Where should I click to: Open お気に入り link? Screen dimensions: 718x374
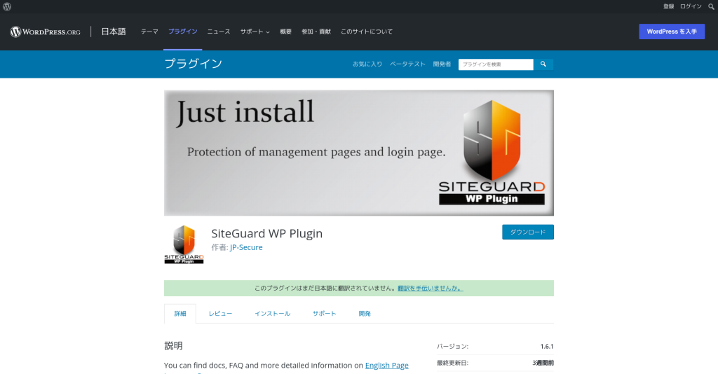point(367,64)
